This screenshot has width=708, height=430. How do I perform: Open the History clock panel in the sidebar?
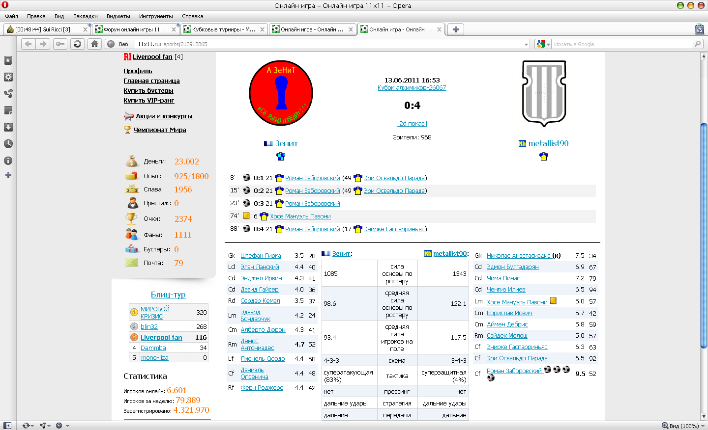8,144
